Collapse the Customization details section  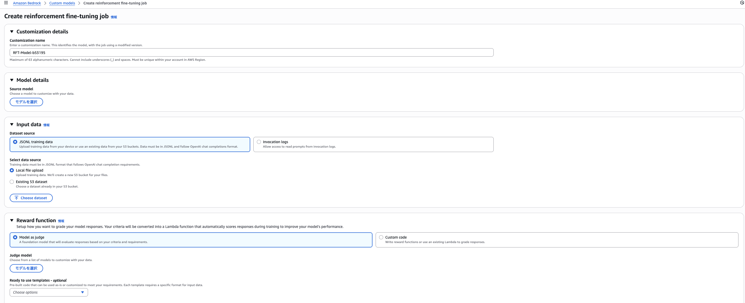click(12, 32)
